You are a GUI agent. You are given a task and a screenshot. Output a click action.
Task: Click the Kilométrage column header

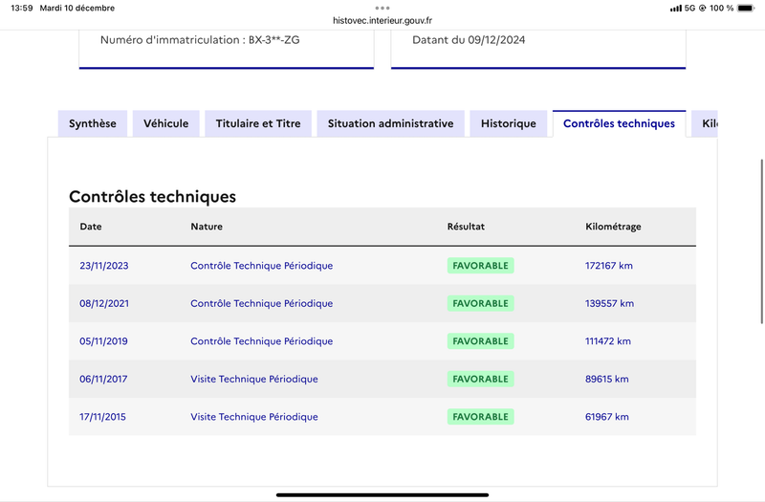(613, 227)
